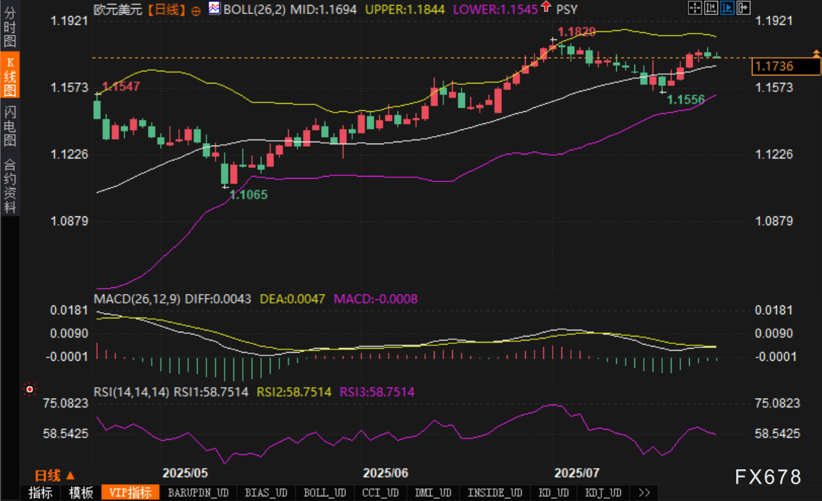
Task: Click the orange circle icon beside 日线 title
Action: [x=196, y=11]
